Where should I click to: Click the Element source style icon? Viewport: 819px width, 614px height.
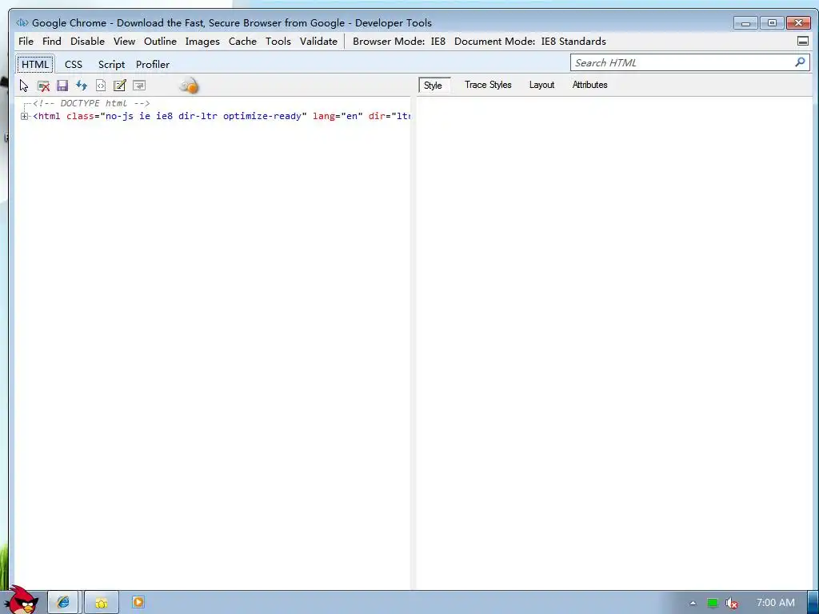click(x=101, y=86)
